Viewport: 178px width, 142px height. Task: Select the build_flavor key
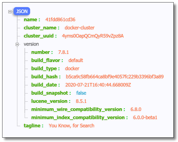coord(46,60)
